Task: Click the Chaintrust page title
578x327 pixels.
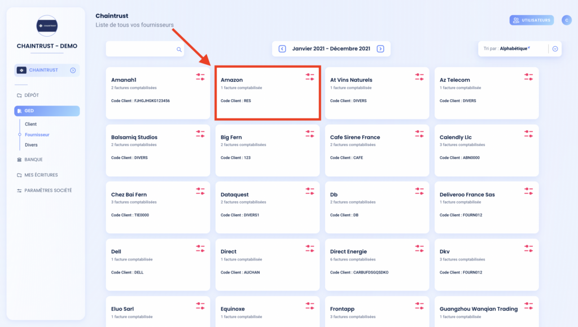Action: 112,16
